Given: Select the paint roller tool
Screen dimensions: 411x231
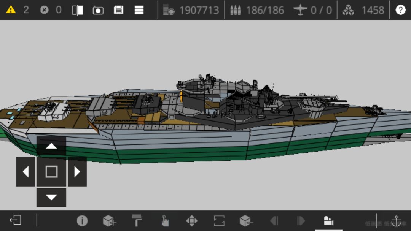Looking at the screenshot, I should tap(137, 220).
